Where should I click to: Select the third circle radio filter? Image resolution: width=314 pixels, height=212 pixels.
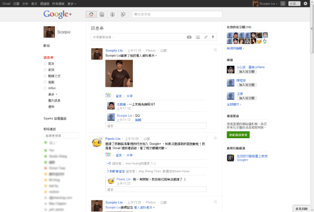click(45, 76)
